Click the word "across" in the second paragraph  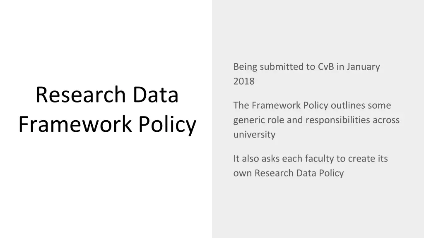pos(387,120)
